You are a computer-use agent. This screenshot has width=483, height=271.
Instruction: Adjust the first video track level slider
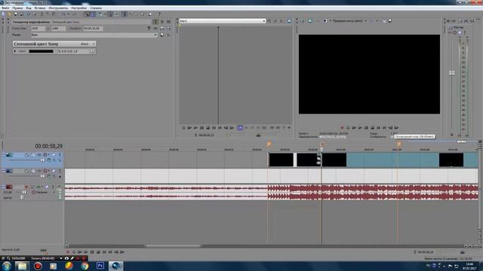(x=43, y=160)
